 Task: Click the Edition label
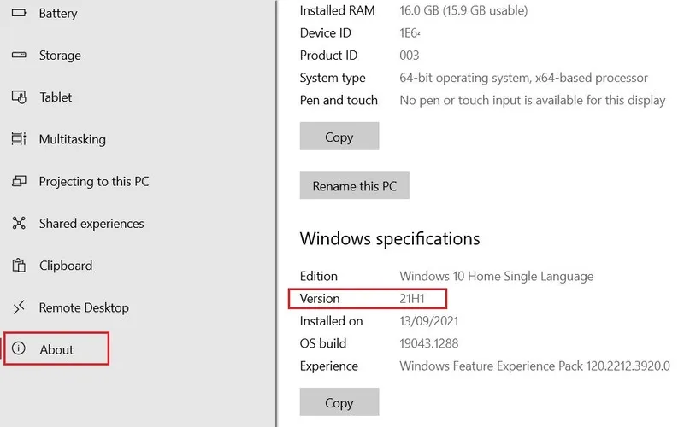[318, 276]
